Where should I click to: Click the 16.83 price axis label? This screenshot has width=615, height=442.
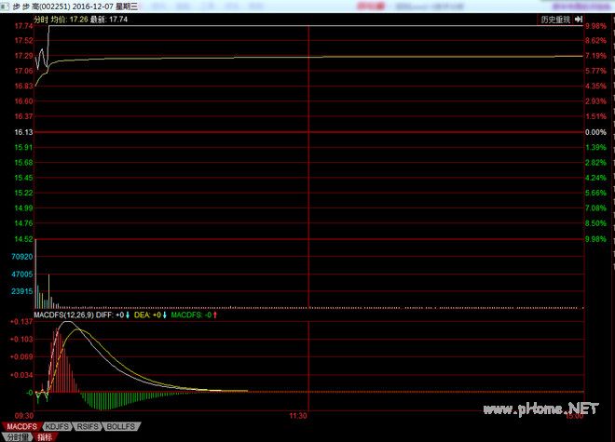(23, 87)
